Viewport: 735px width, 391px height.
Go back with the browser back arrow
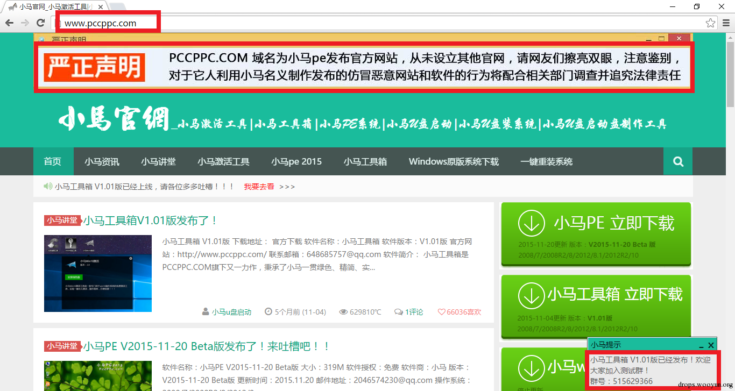pyautogui.click(x=9, y=23)
